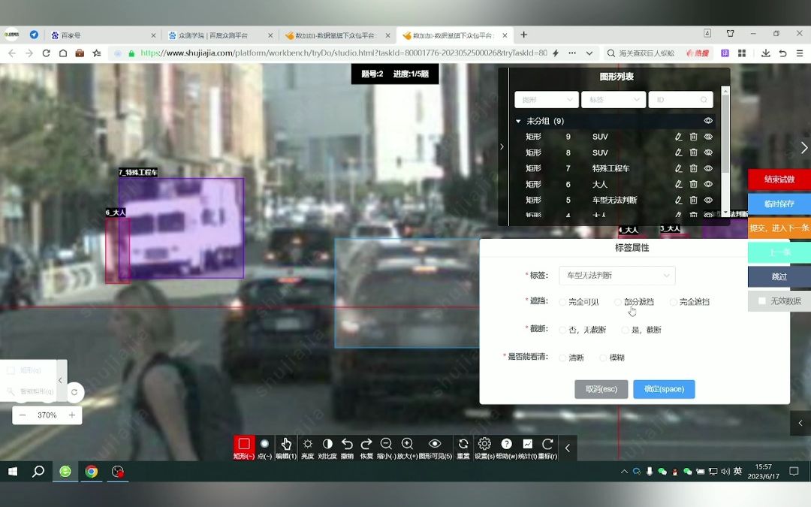Click the delete icon for shape 7 特殊工程车
This screenshot has height=507, width=811.
pos(693,168)
